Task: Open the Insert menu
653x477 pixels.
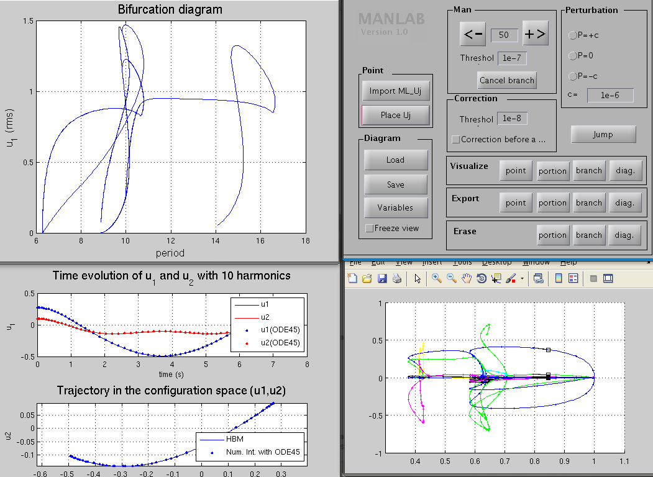Action: pos(432,262)
